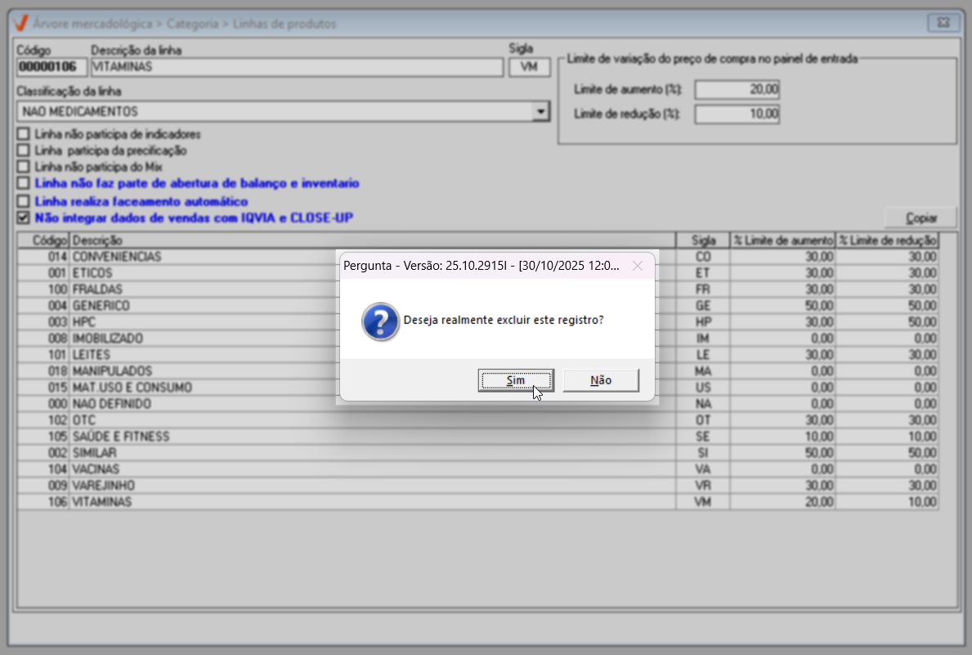The width and height of the screenshot is (972, 655).
Task: Close the Pergunta dialog with X
Action: click(x=638, y=266)
